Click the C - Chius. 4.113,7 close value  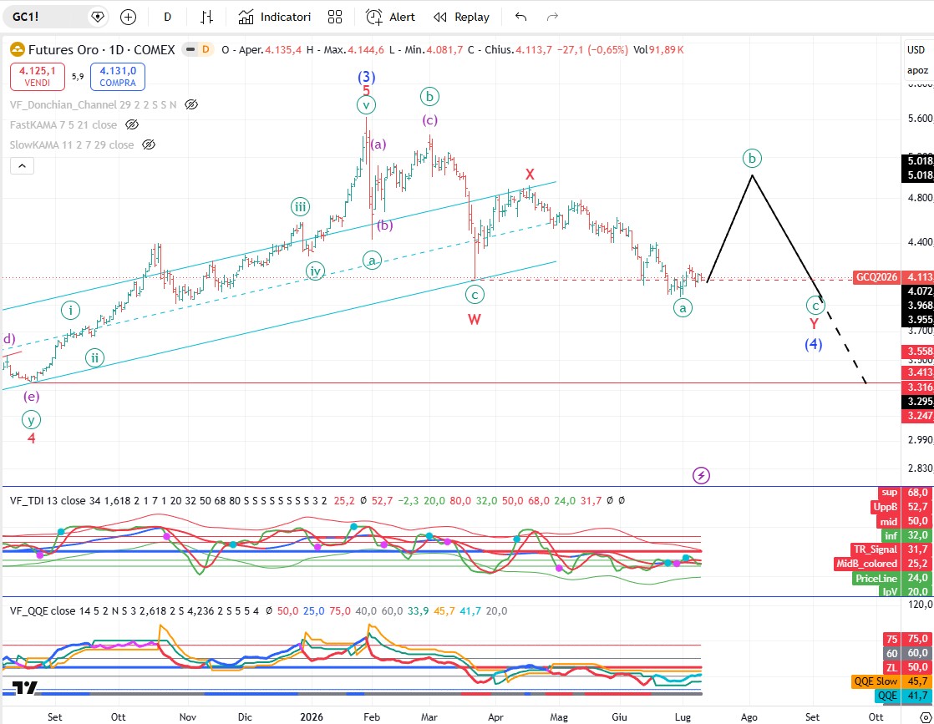tap(510, 50)
